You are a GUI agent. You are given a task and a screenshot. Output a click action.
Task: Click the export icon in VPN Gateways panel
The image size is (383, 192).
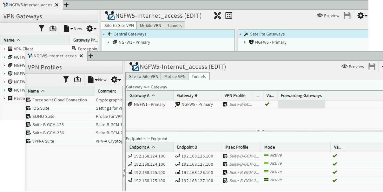click(x=53, y=28)
